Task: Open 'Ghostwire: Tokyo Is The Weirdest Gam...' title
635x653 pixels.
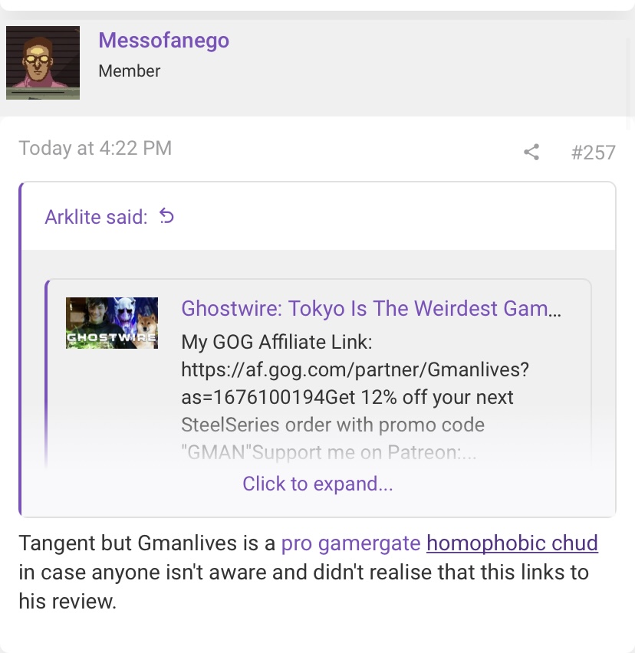Action: [371, 309]
